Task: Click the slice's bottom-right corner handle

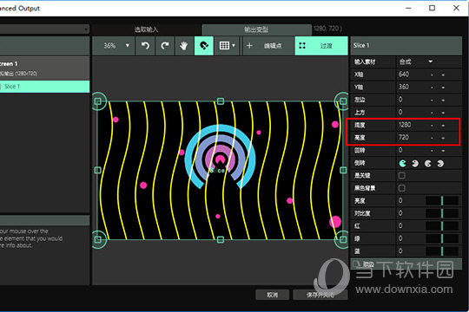Action: pos(343,239)
